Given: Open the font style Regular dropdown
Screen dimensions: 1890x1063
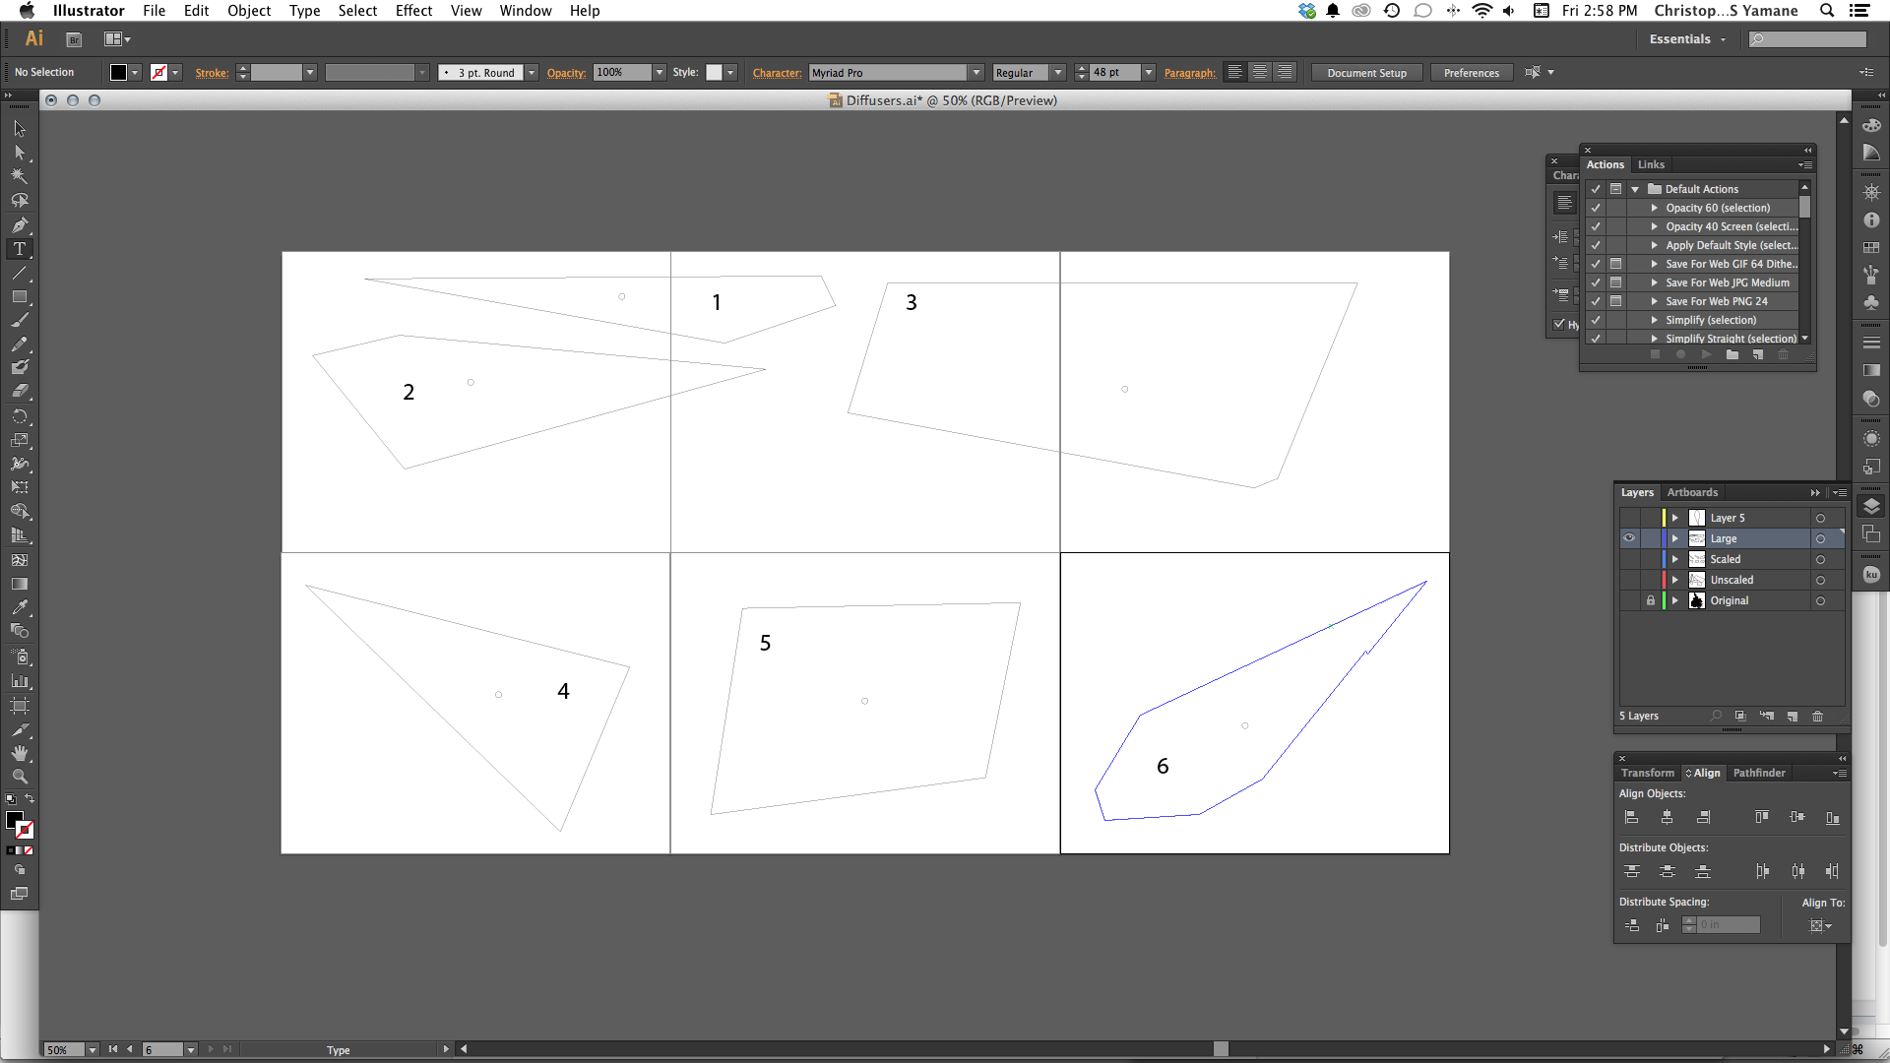Looking at the screenshot, I should pyautogui.click(x=1058, y=73).
